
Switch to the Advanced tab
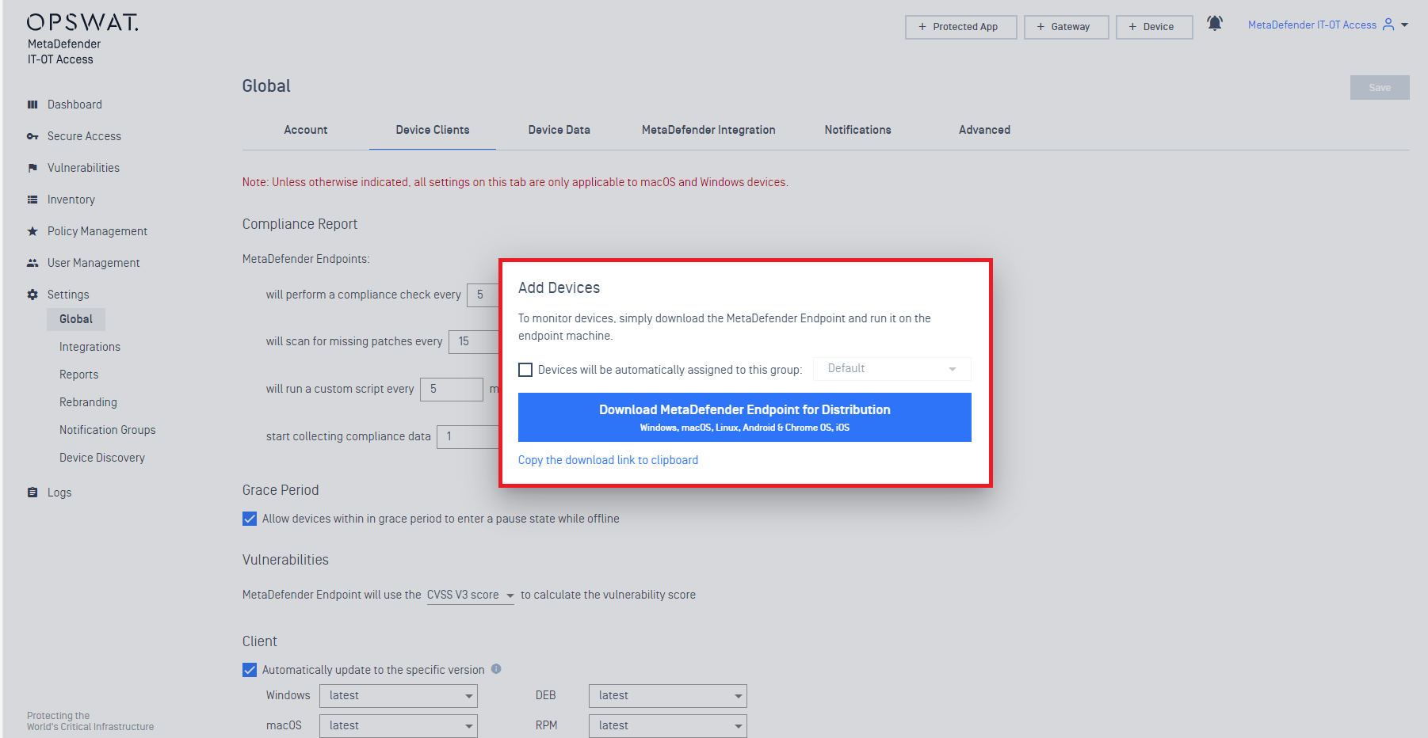[x=985, y=130]
